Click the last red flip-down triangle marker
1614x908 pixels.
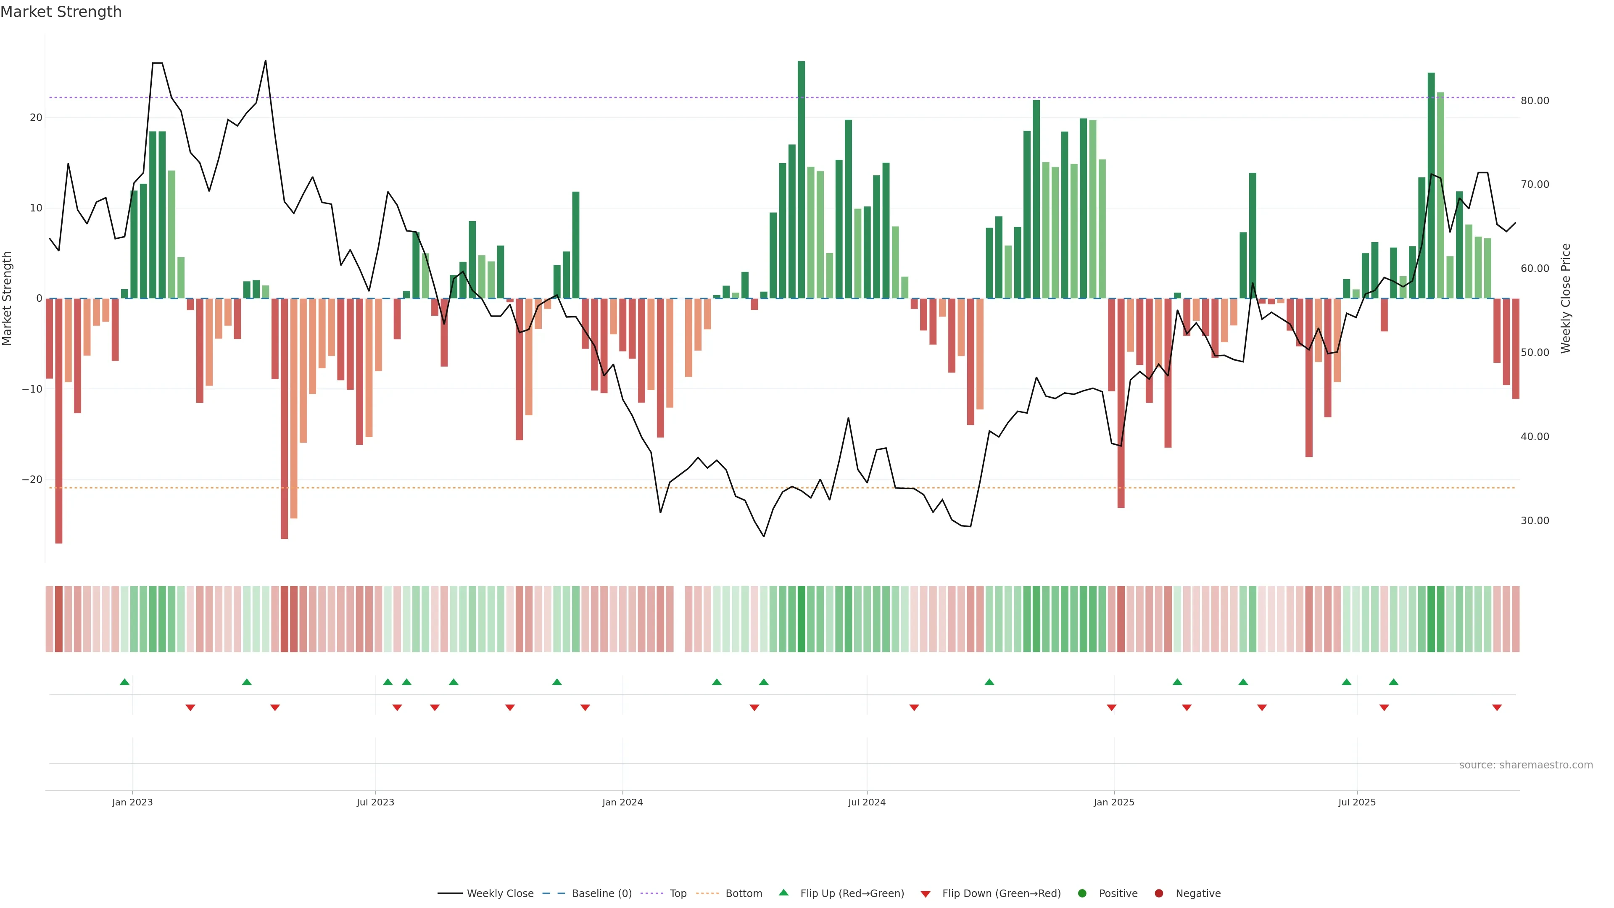[1497, 707]
